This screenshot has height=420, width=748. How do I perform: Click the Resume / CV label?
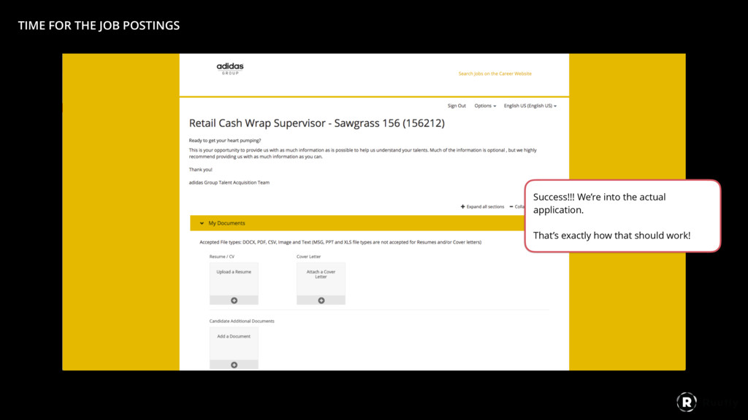point(222,257)
